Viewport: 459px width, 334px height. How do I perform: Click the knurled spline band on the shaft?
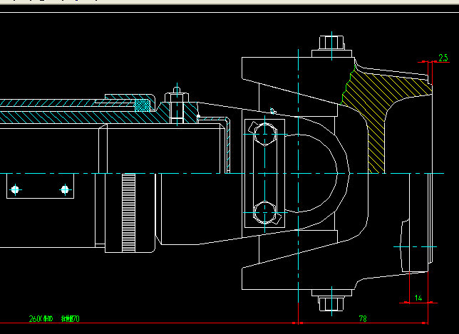(129, 212)
